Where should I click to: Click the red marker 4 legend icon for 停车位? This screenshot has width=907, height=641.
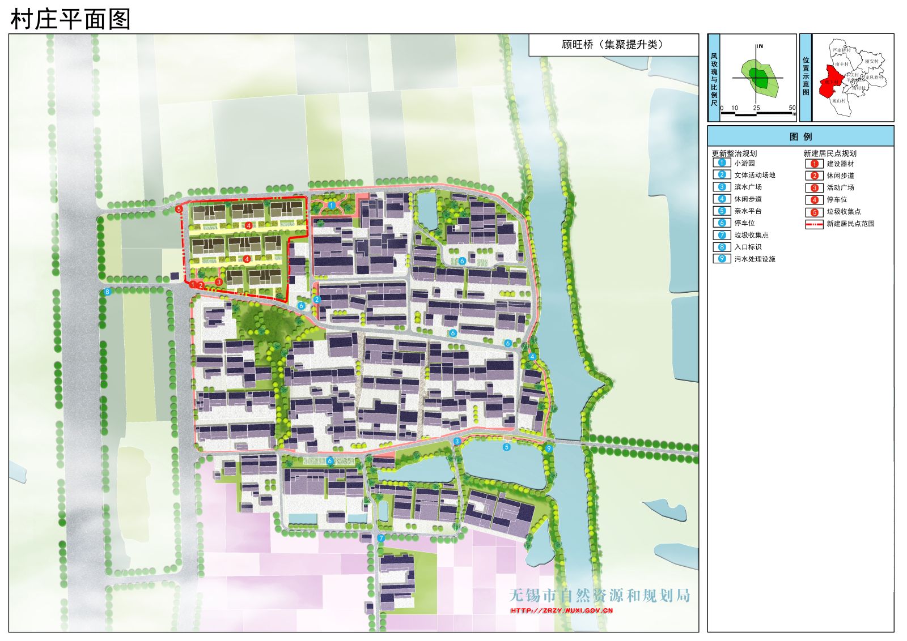pyautogui.click(x=814, y=199)
